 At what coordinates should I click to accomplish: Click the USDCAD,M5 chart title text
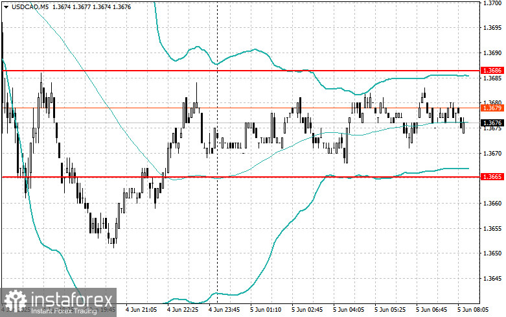[30, 6]
